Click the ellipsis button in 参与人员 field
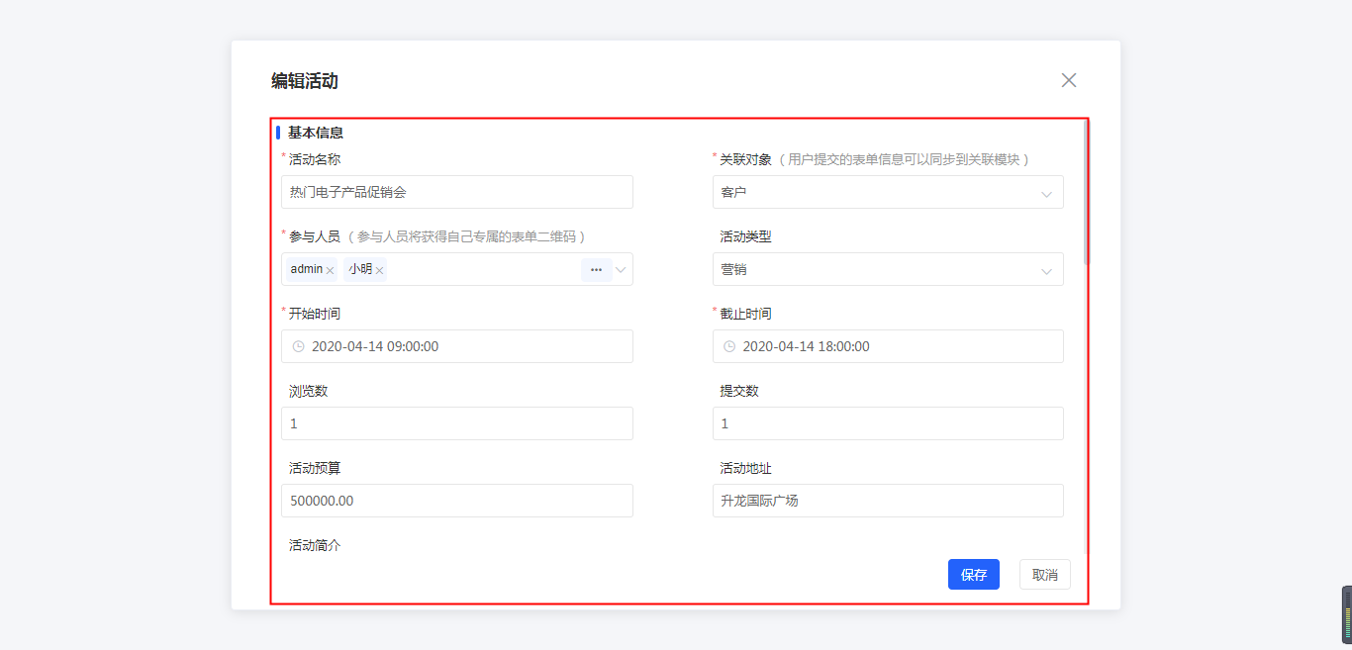Viewport: 1352px width, 650px height. (x=596, y=269)
